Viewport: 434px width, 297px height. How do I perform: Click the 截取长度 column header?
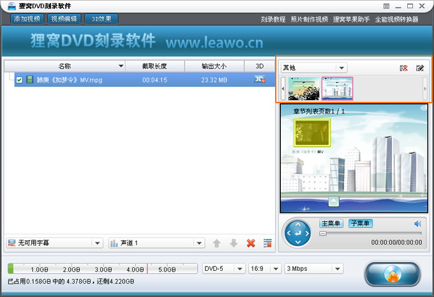click(154, 66)
